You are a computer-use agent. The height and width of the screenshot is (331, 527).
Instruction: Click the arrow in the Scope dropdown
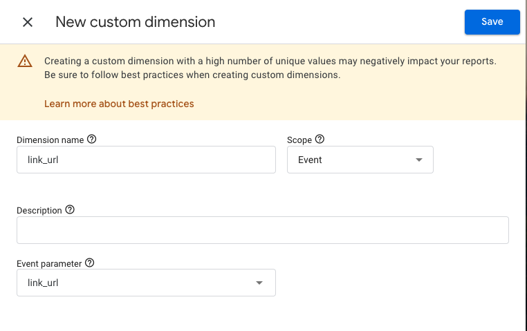418,160
